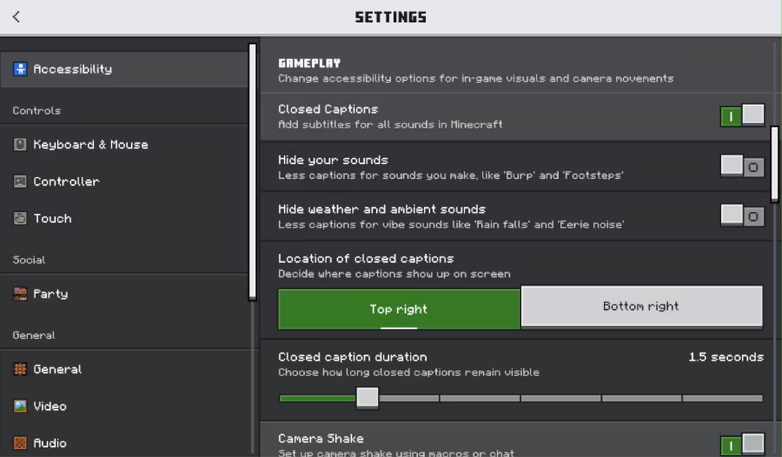Viewport: 782px width, 457px height.
Task: Open Party settings icon
Action: tap(20, 294)
